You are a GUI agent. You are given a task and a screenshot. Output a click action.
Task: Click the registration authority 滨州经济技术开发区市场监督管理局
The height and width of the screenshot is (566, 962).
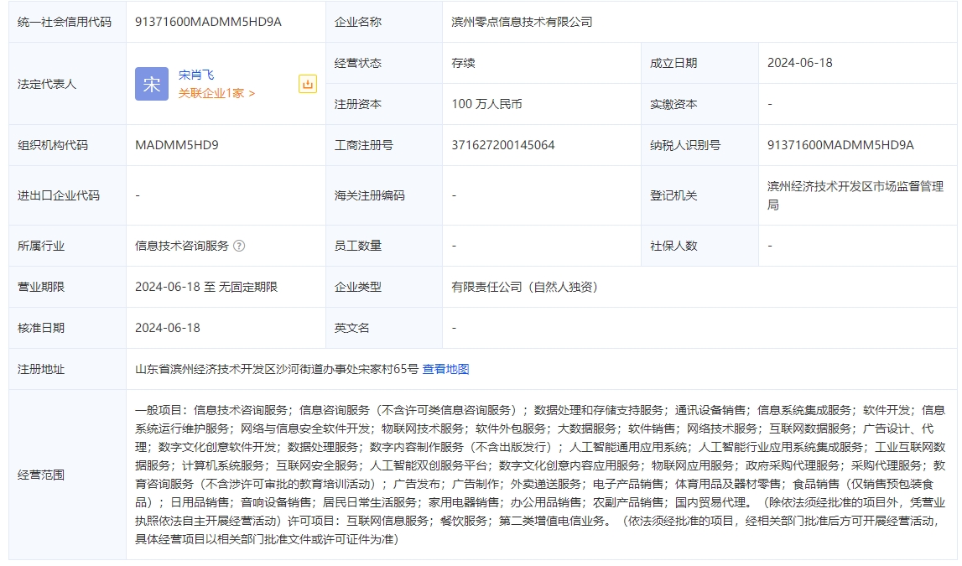[855, 195]
